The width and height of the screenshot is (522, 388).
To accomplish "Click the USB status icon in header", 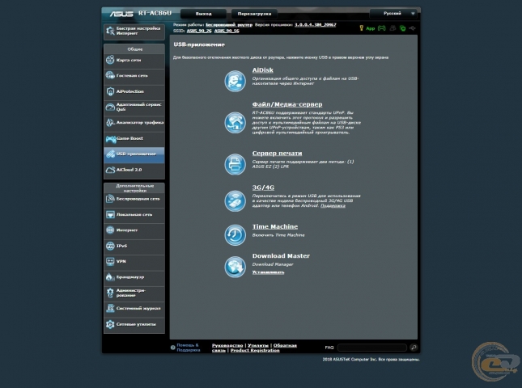I will coord(412,28).
